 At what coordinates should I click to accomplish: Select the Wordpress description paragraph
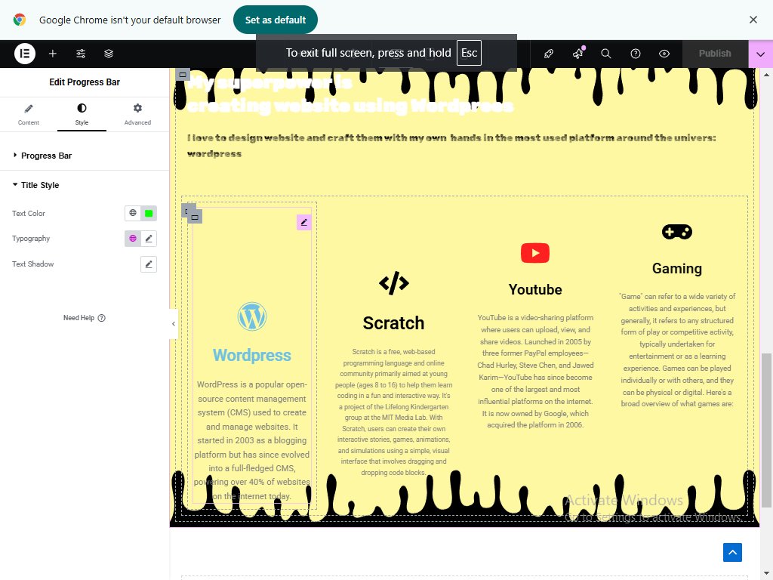click(252, 440)
